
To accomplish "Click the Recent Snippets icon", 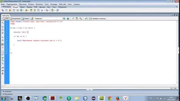I will coord(3,61).
